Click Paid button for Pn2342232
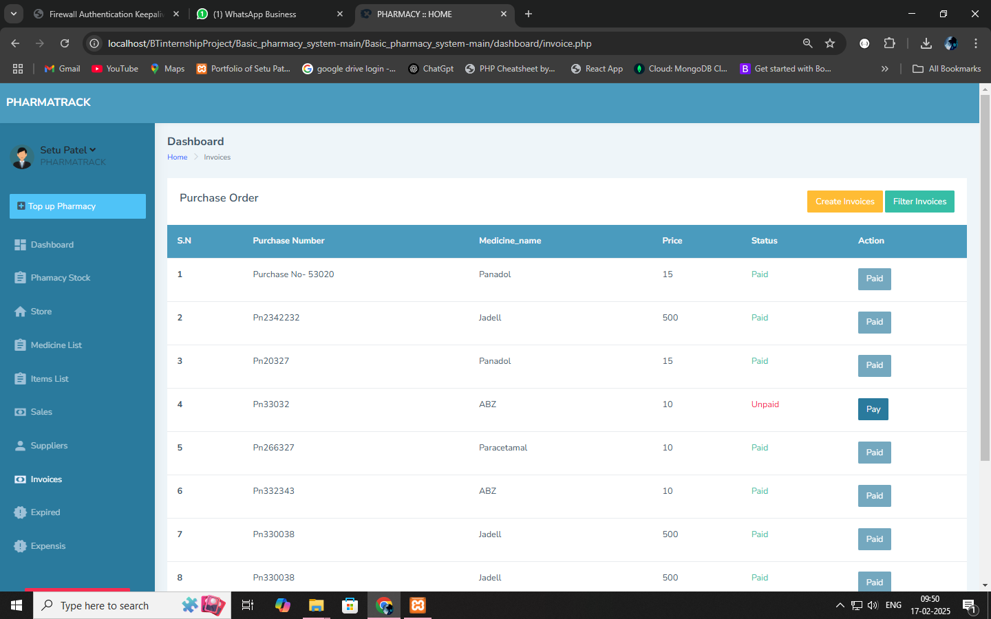 point(875,323)
